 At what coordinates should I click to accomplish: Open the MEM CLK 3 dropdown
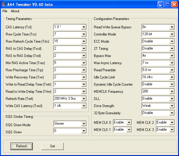click(x=172, y=130)
